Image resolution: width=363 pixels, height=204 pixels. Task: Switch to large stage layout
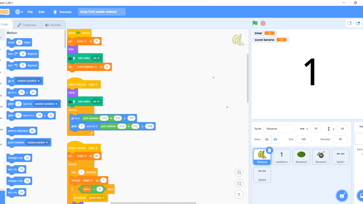pos(358,23)
